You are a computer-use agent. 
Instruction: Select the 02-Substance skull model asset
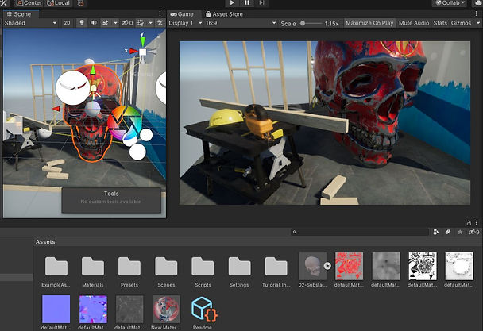coord(312,271)
